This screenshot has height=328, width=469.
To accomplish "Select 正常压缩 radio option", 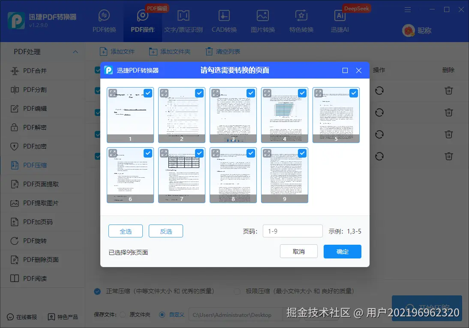I will click(x=97, y=291).
